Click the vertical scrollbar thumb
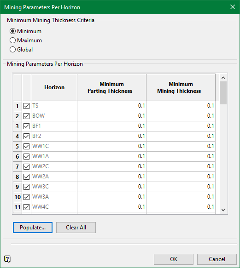Screen dimensions: 240x268 [223, 93]
